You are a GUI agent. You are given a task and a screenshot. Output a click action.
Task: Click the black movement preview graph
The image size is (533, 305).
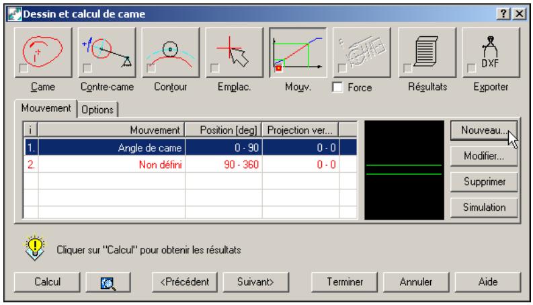(x=404, y=170)
